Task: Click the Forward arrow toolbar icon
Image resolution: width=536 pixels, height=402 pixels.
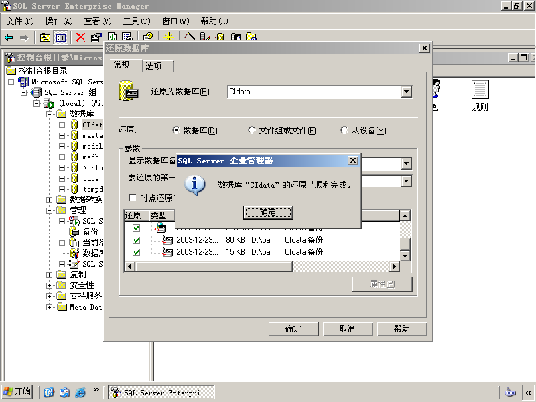Action: tap(24, 38)
